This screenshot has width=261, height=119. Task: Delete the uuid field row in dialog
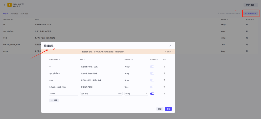(164, 80)
